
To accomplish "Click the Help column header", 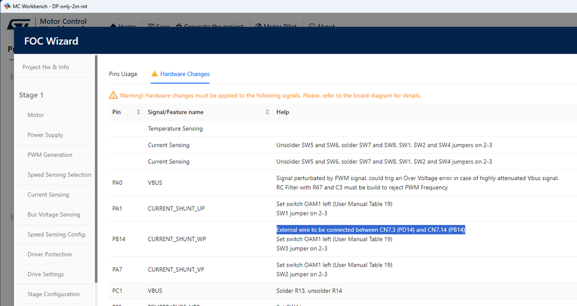I will pyautogui.click(x=282, y=112).
